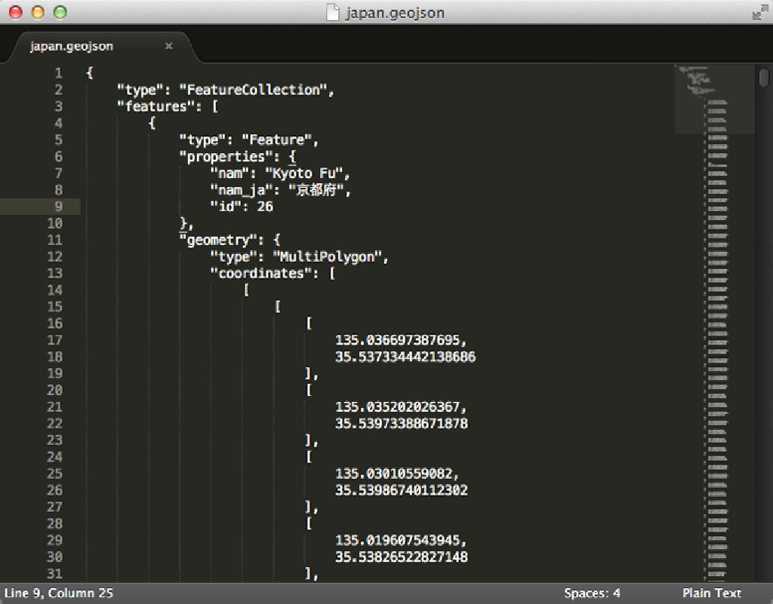Open the Plain Text syntax selector
The width and height of the screenshot is (773, 604).
tap(712, 593)
